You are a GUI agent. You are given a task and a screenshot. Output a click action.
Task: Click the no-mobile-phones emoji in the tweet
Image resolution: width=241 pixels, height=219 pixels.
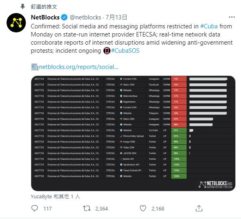107,51
